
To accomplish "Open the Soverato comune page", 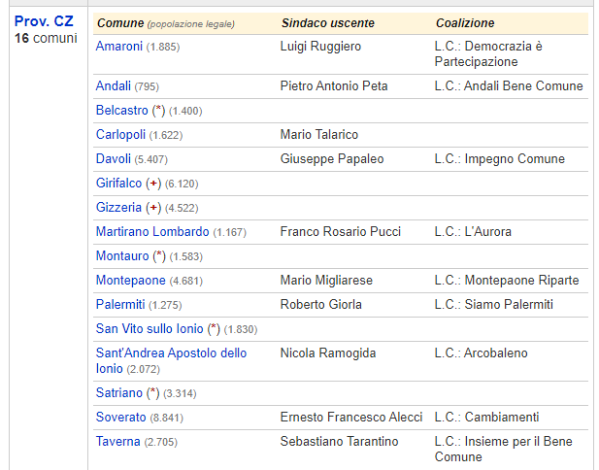I will point(120,418).
